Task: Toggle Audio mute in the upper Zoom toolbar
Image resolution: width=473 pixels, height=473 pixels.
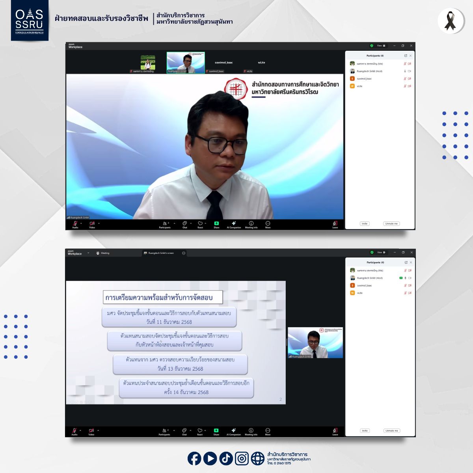Action: pos(75,223)
